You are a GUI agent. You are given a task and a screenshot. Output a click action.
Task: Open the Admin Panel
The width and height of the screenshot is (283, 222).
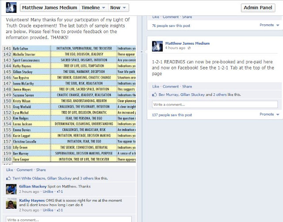258,8
